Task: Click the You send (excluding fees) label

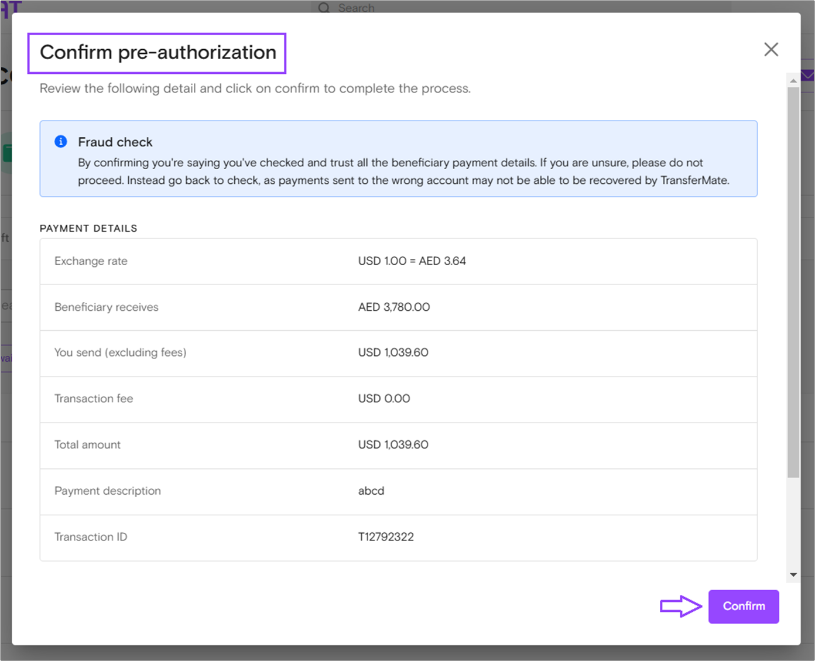Action: click(120, 352)
